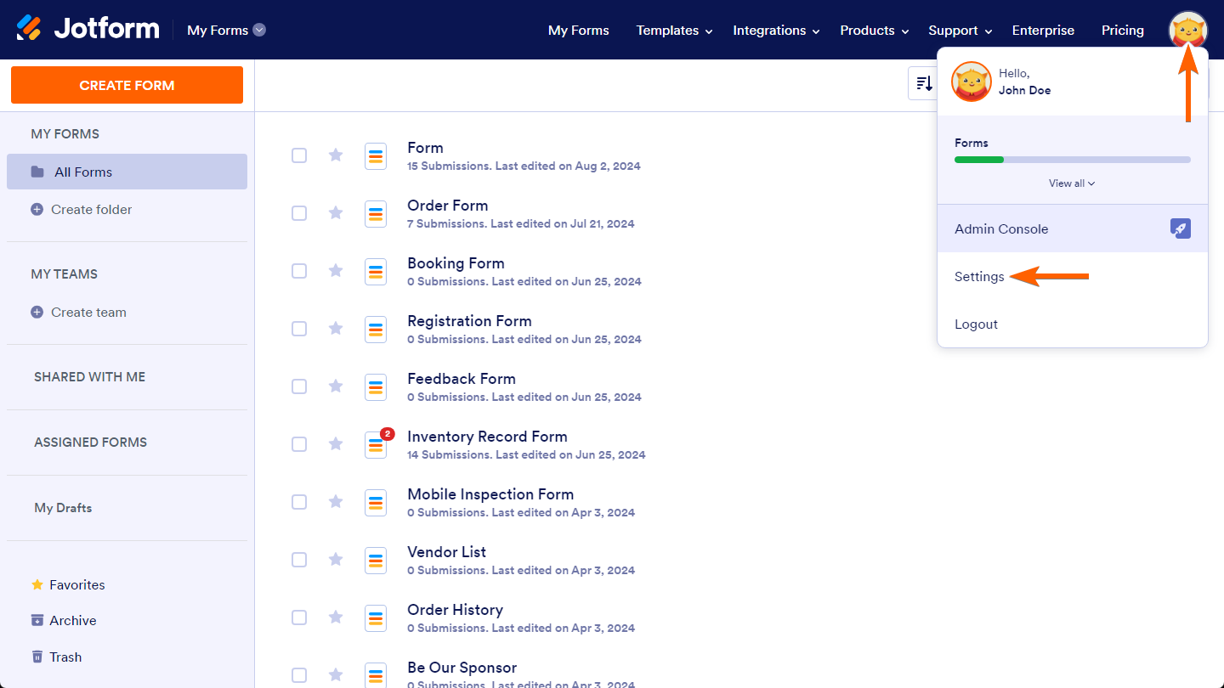The image size is (1224, 688).
Task: Open the Products dropdown menu
Action: 875,31
